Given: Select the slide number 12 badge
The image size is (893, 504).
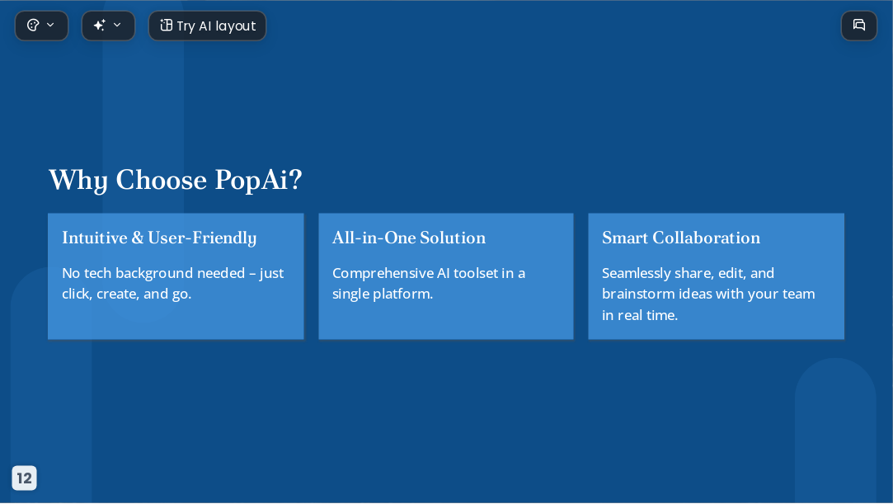Looking at the screenshot, I should click(x=24, y=478).
